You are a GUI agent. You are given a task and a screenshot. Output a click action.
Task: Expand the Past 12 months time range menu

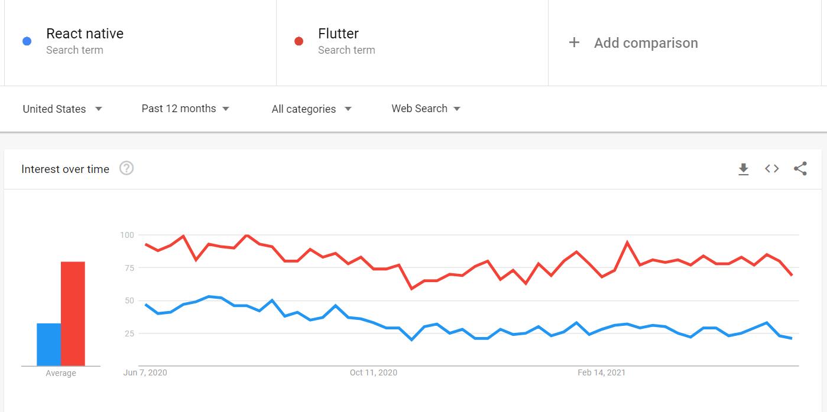pyautogui.click(x=185, y=109)
